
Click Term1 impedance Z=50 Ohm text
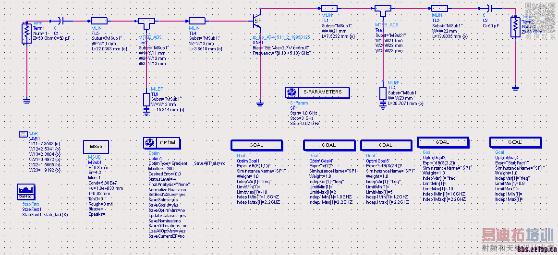43,38
